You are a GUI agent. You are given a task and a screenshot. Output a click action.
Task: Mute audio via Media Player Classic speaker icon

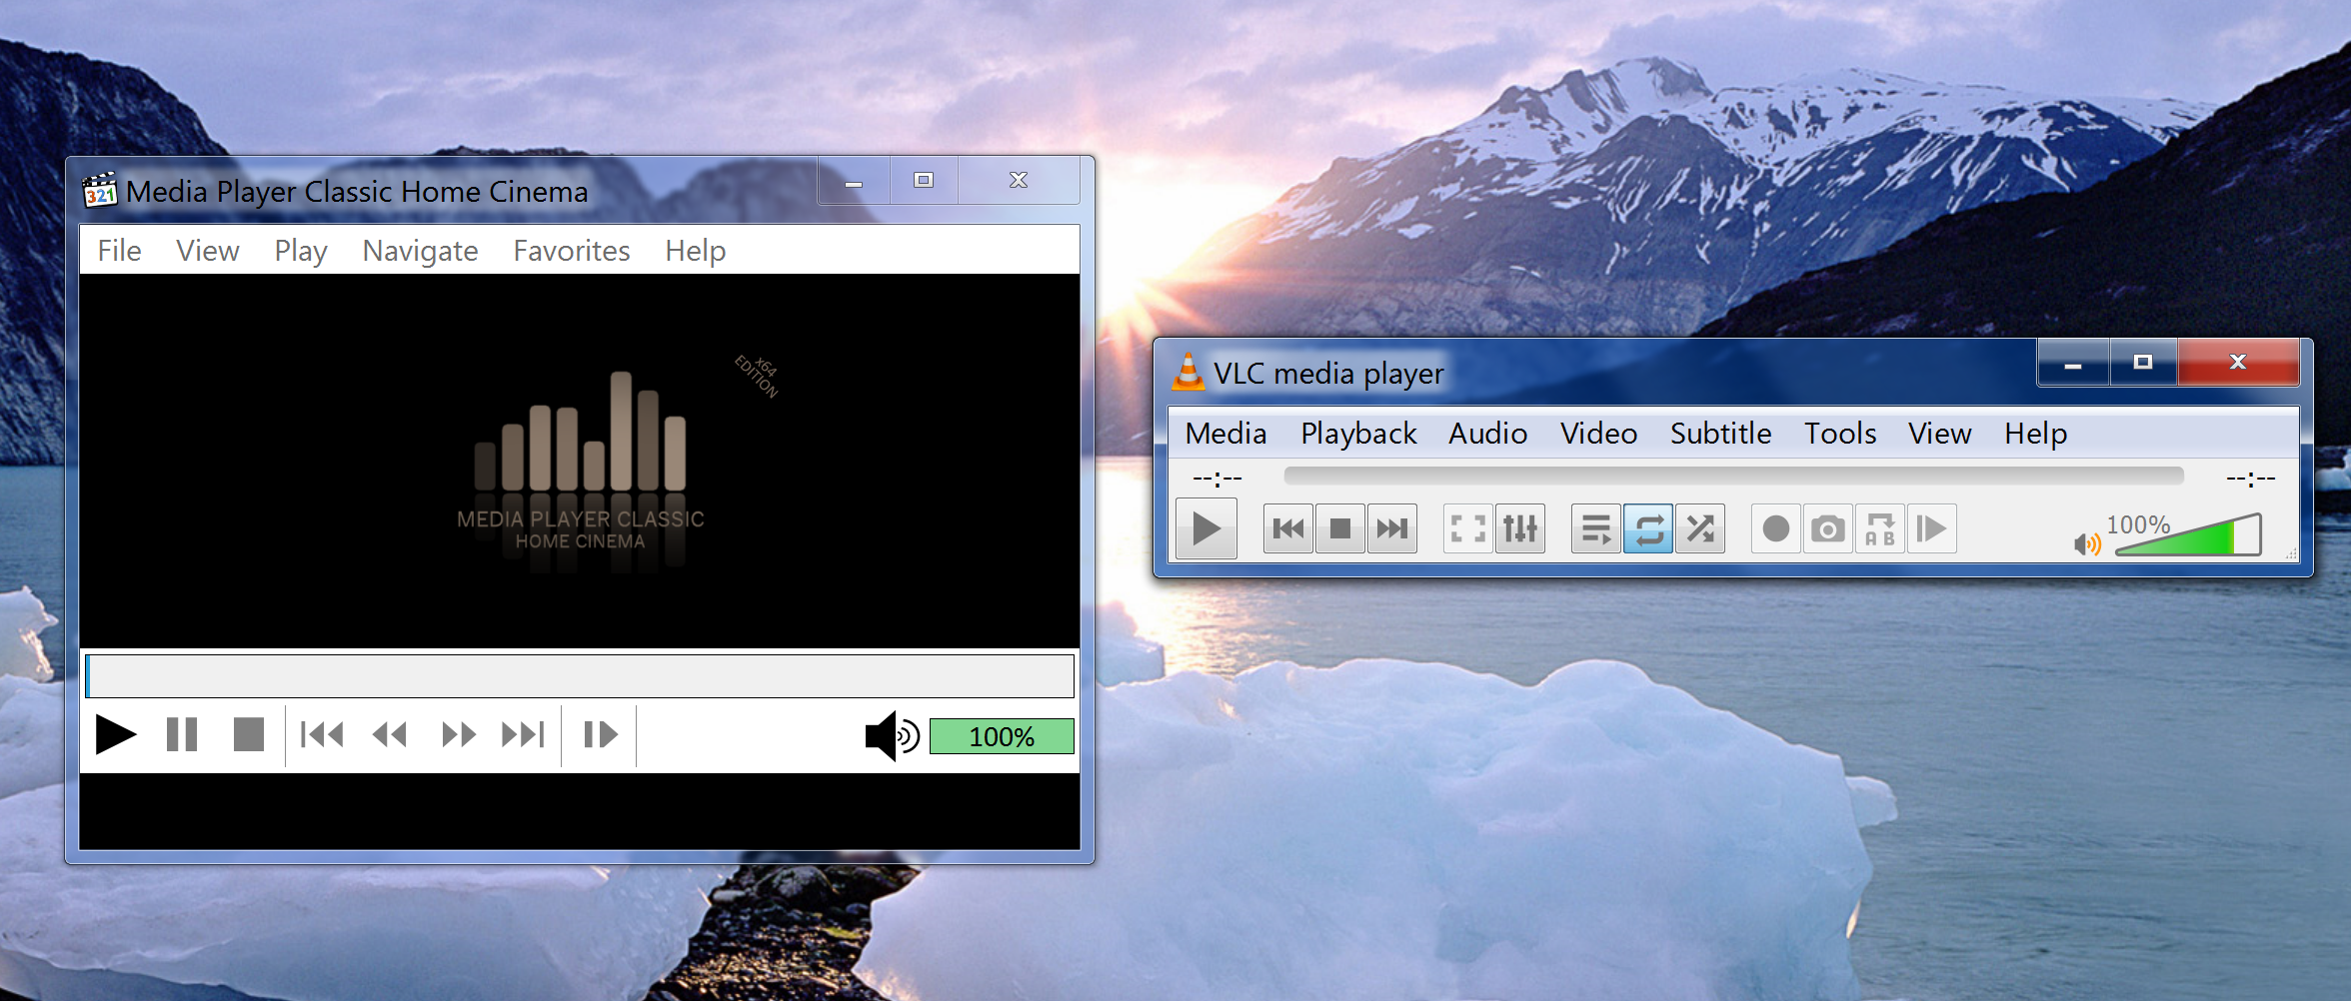[892, 736]
